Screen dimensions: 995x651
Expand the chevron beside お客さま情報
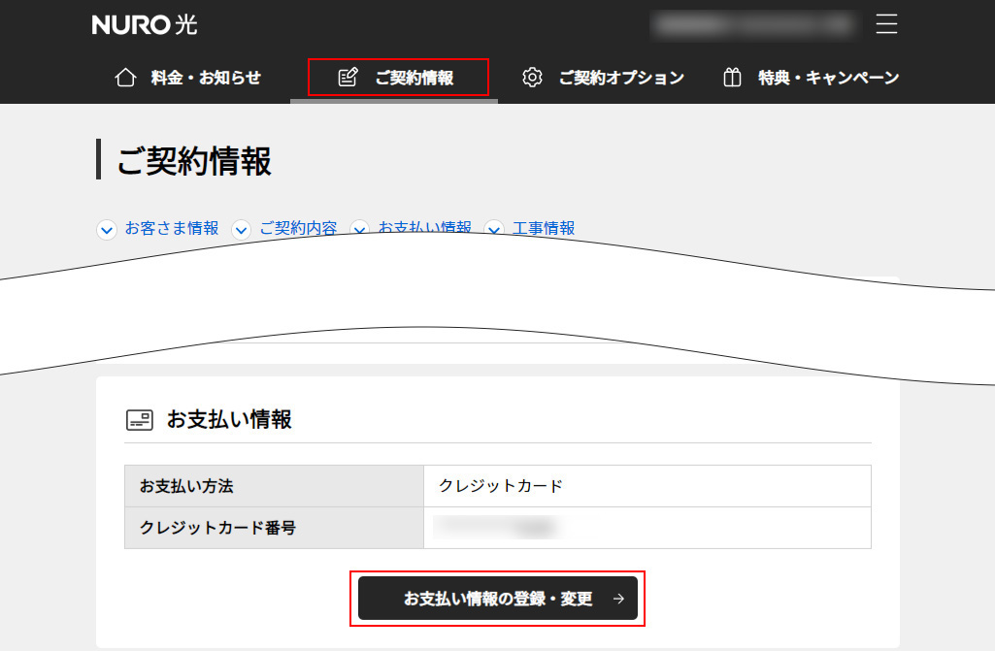[x=107, y=229]
